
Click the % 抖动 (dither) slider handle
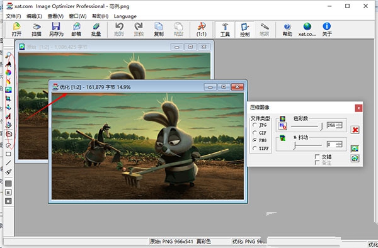[x=295, y=145]
